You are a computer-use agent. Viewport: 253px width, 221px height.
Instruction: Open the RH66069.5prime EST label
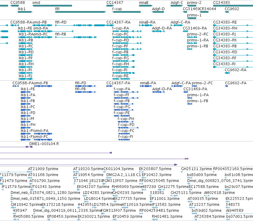[127, 187]
